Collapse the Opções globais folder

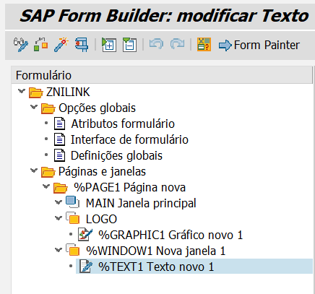[x=34, y=107]
